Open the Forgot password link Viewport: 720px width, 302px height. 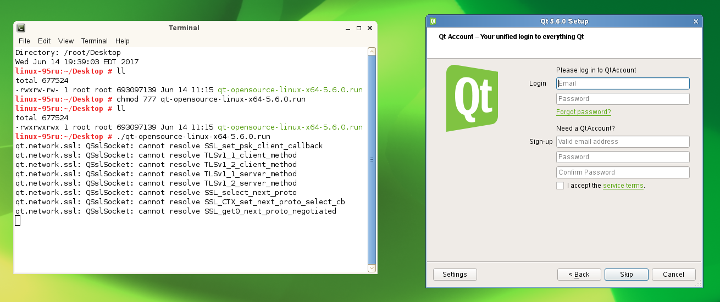(x=584, y=112)
